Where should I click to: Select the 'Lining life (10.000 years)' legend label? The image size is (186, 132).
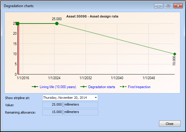click(x=58, y=87)
